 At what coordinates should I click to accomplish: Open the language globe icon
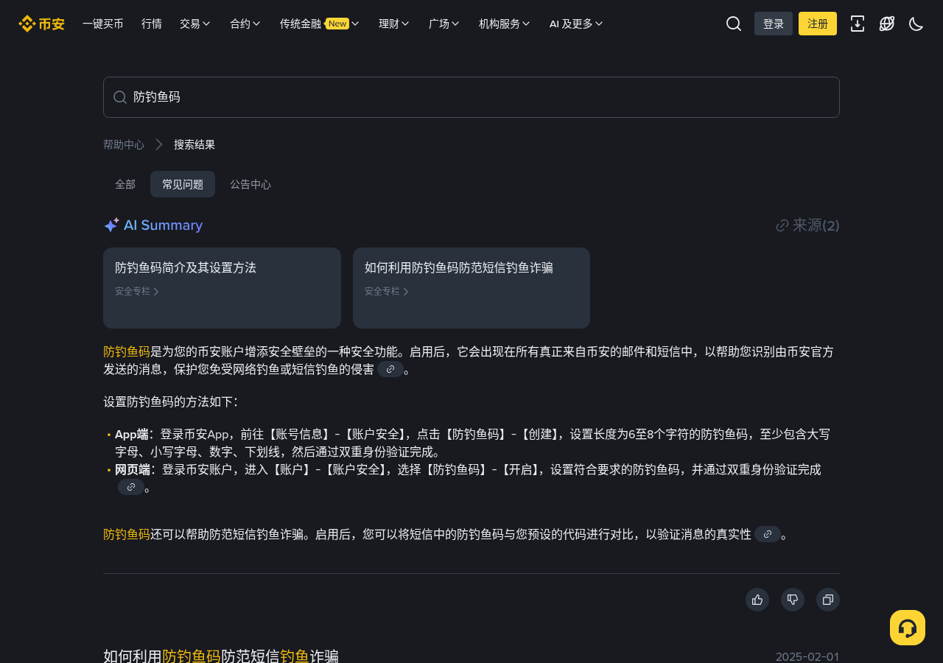click(887, 24)
